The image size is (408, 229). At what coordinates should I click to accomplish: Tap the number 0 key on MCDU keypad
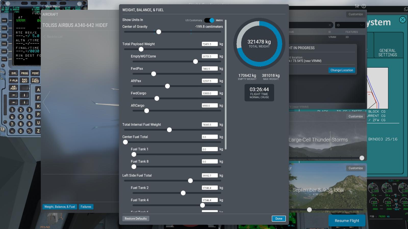point(21,131)
